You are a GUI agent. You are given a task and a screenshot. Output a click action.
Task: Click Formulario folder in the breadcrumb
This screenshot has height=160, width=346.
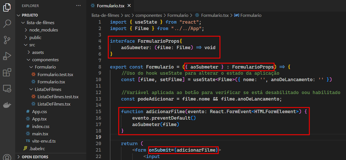coord(178,15)
